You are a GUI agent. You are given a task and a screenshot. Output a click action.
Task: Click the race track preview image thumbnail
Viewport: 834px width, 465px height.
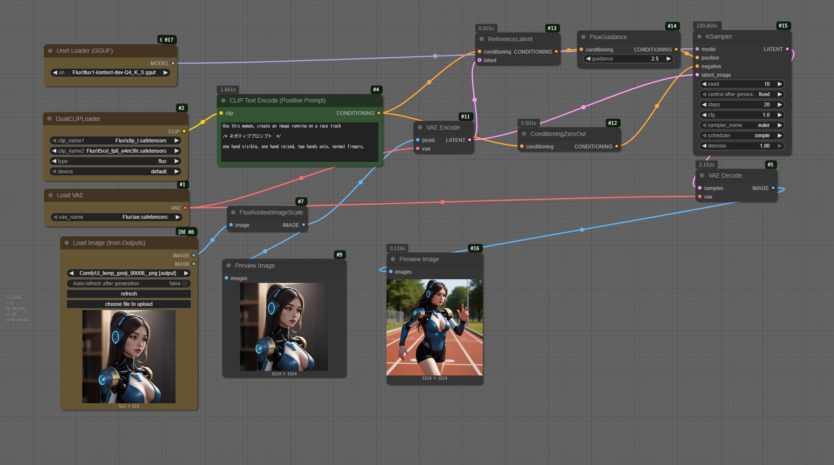coord(434,327)
